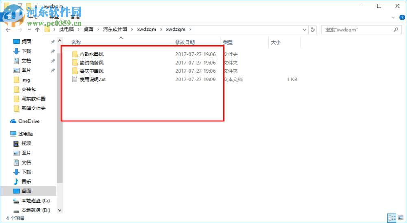This screenshot has height=223, width=407.
Task: Unpin 文档 using its pin icon
Action: pyautogui.click(x=53, y=61)
